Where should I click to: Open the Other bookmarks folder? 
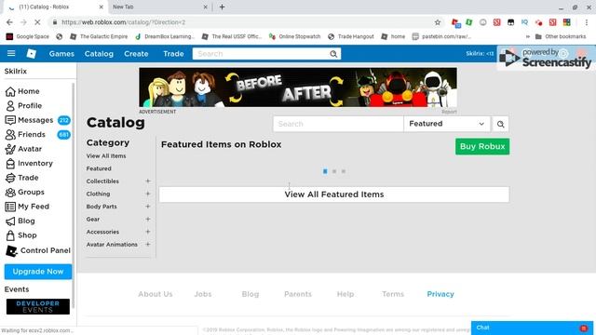[561, 36]
